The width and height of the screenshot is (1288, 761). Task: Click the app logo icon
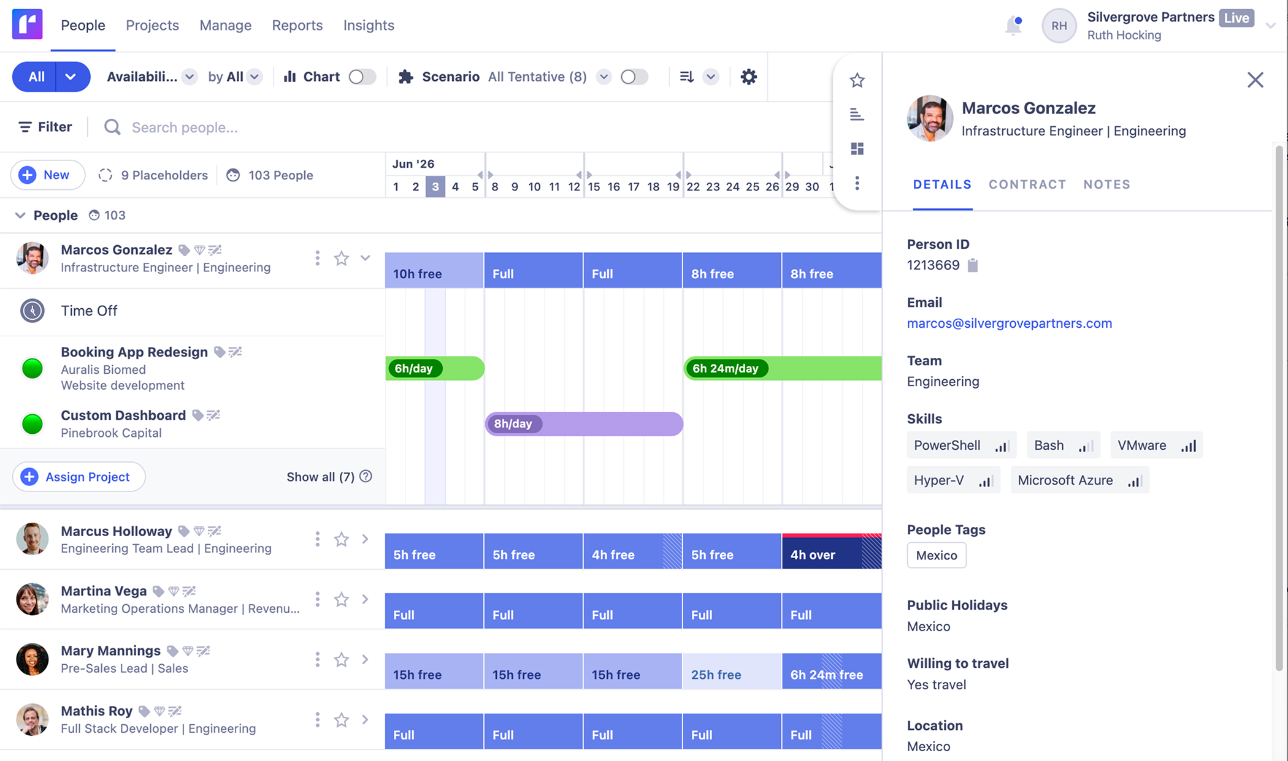click(27, 25)
